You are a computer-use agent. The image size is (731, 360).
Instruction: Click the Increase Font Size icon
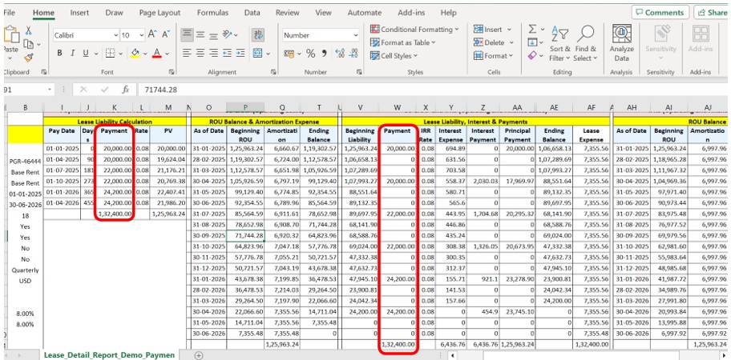click(x=153, y=35)
